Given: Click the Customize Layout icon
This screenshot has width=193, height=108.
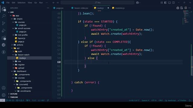Looking at the screenshot, I should (x=162, y=3).
